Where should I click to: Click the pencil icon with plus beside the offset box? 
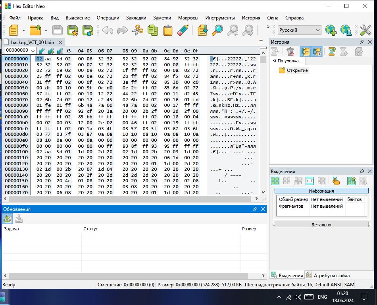pyautogui.click(x=51, y=51)
